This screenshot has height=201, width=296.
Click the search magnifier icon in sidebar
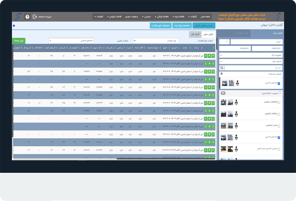pos(222,68)
